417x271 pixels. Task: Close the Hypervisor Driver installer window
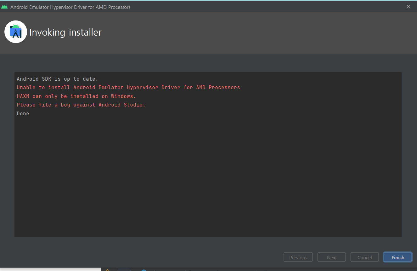coord(409,7)
